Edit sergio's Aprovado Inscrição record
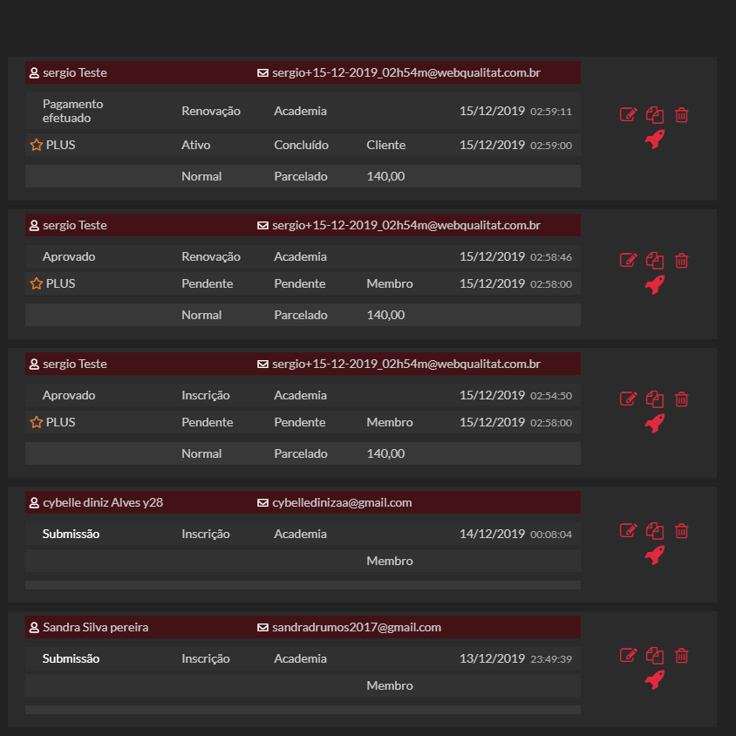Viewport: 736px width, 736px height. pyautogui.click(x=628, y=399)
